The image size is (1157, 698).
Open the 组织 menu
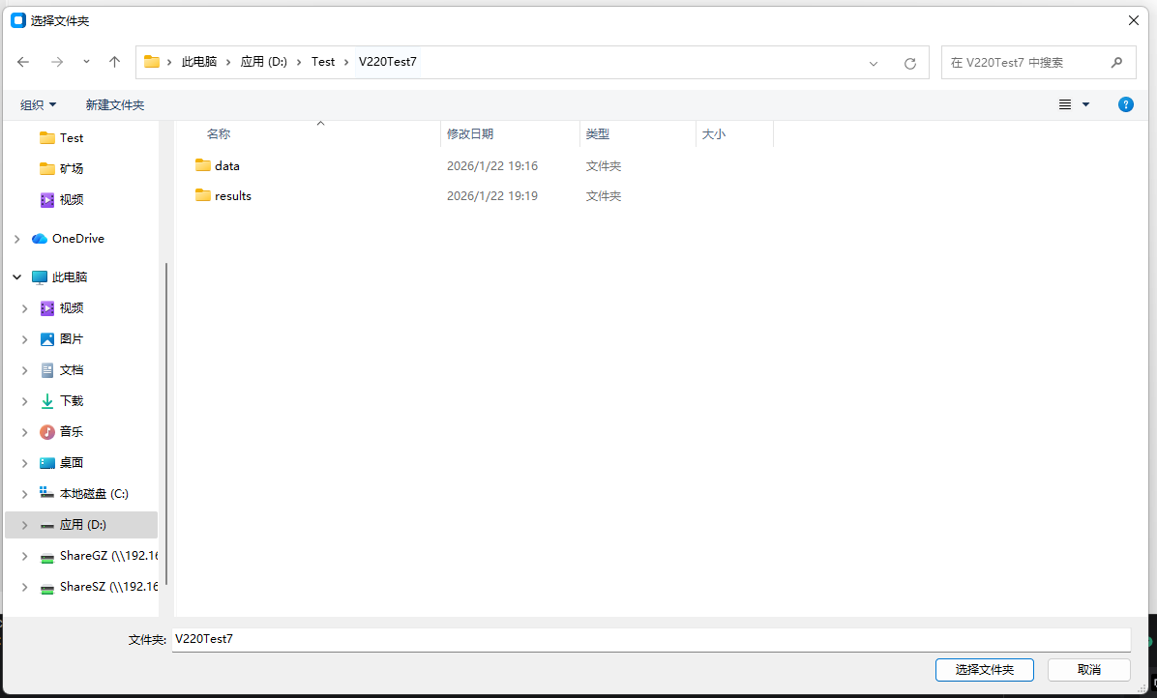[39, 104]
